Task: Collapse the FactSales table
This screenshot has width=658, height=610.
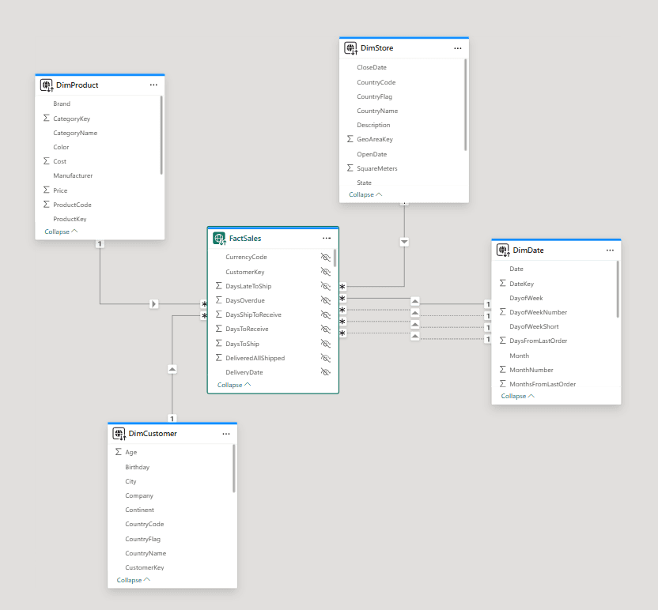Action: click(x=234, y=385)
